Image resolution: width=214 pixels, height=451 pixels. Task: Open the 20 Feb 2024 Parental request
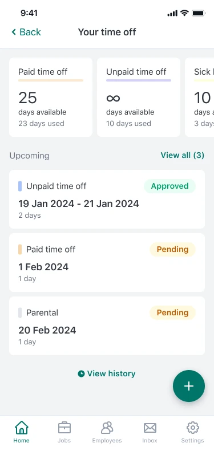pos(107,326)
